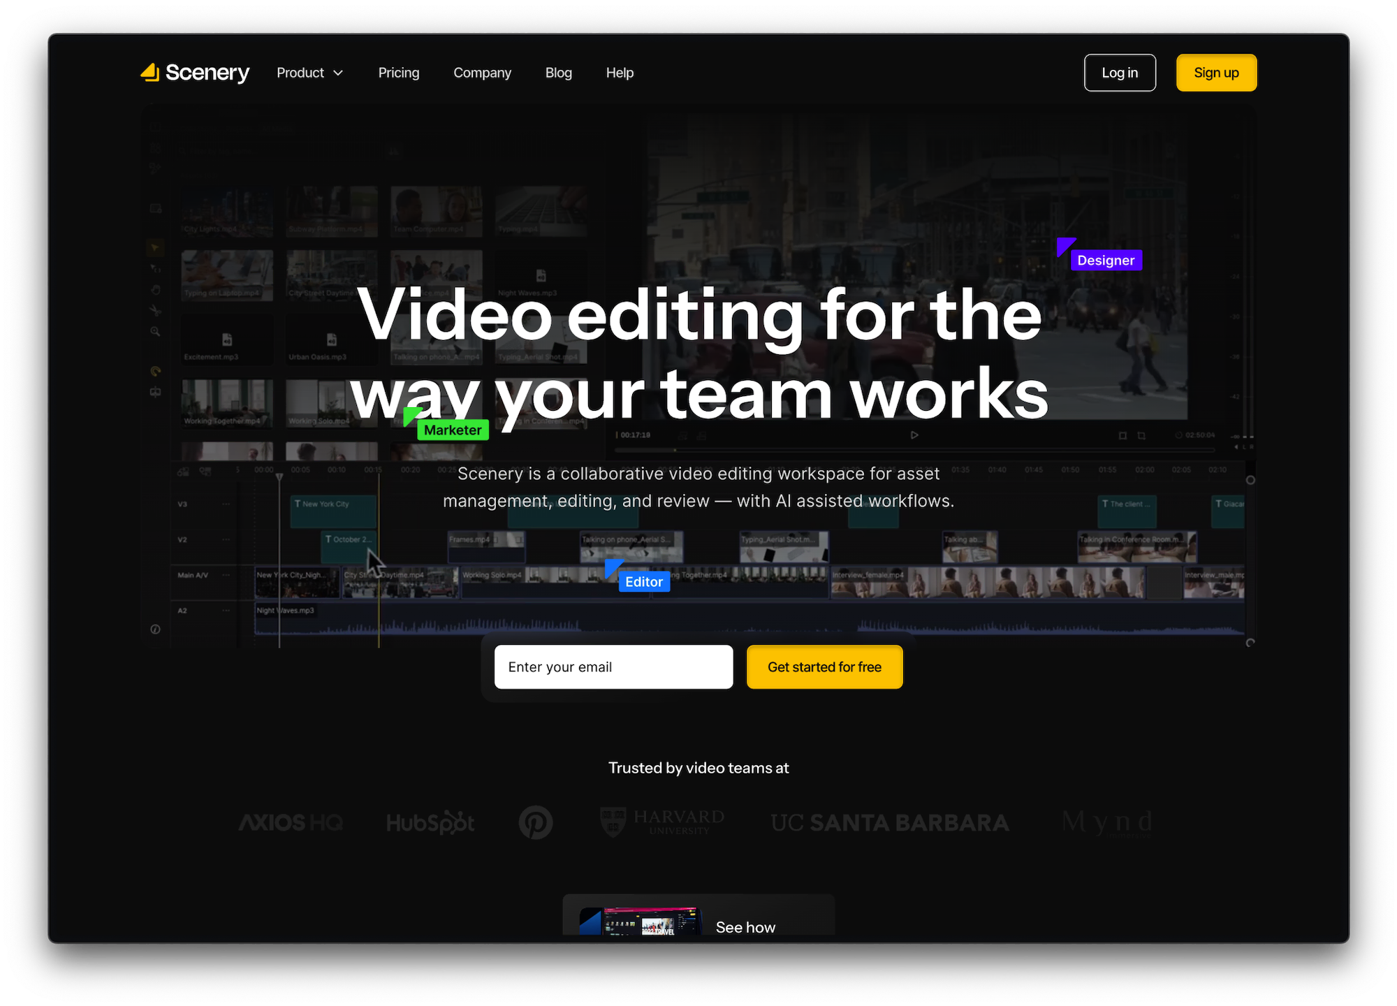
Task: Open the Working Together.mp4 thumbnail
Action: [227, 403]
